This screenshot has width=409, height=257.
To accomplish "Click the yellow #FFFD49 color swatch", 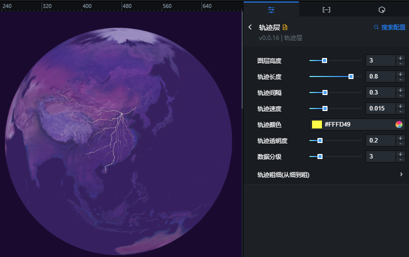I will [317, 124].
